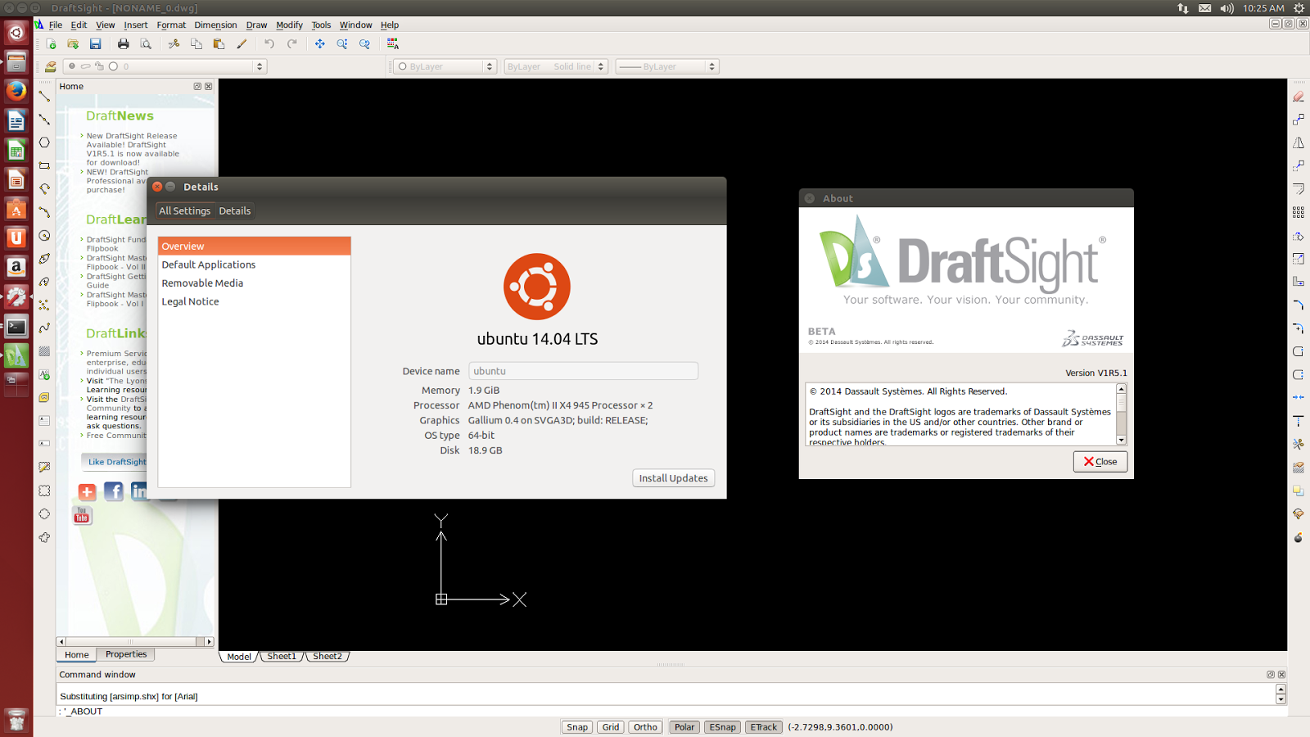Toggle ETrack in status bar
1310x737 pixels.
coord(764,727)
